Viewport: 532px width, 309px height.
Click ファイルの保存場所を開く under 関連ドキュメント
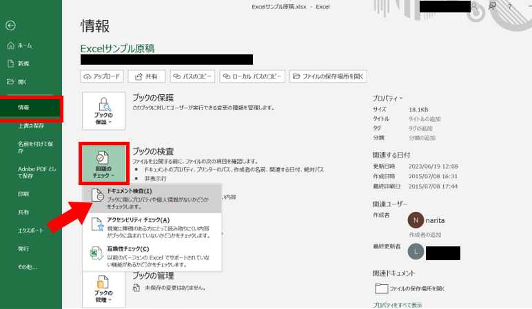[410, 288]
